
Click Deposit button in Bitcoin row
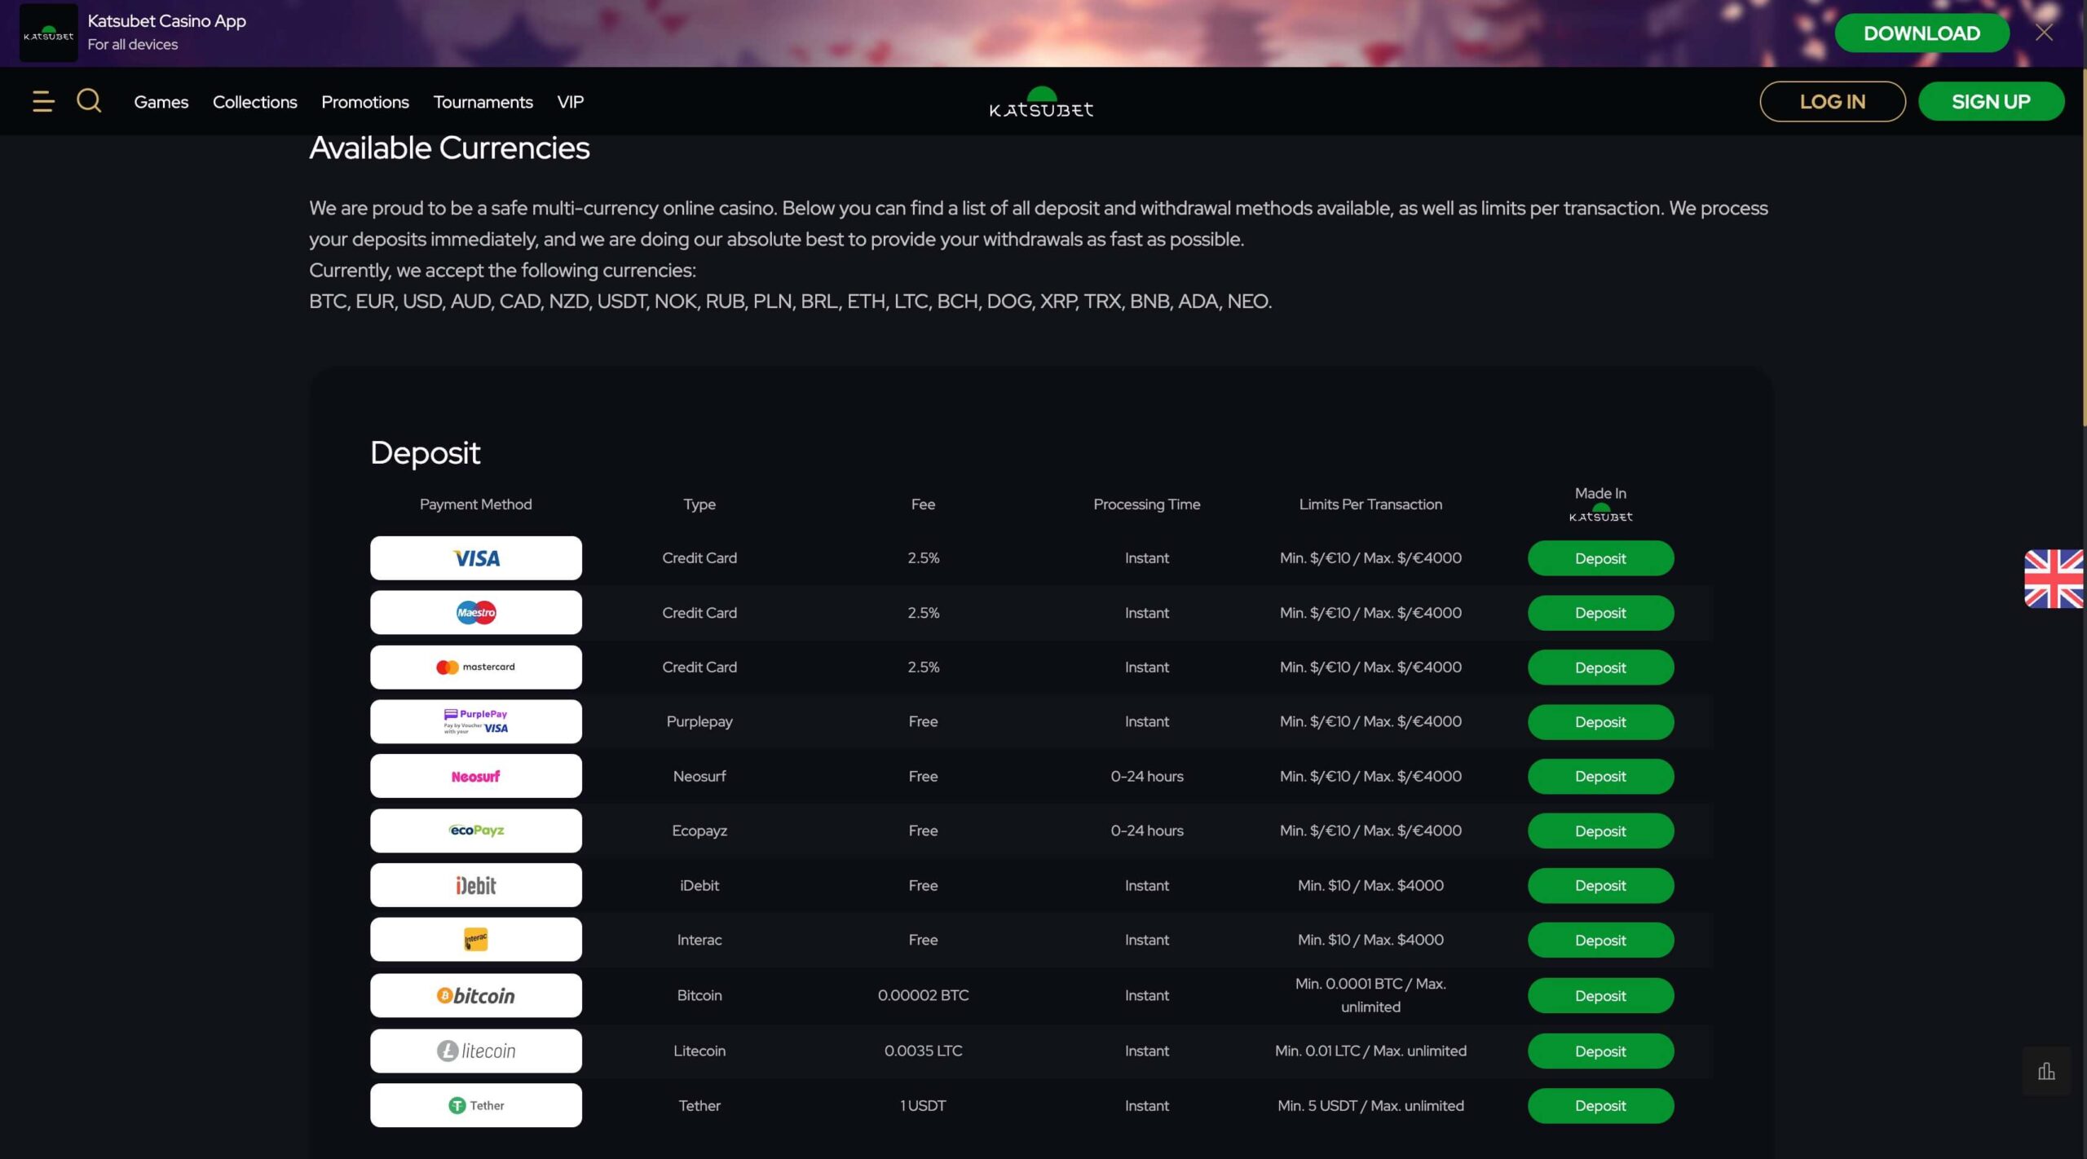pyautogui.click(x=1600, y=996)
